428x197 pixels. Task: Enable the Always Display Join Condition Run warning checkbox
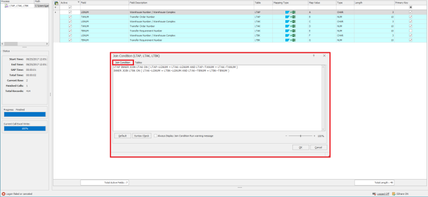[x=155, y=136]
